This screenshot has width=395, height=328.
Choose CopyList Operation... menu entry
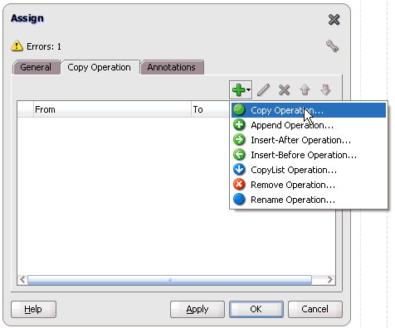tap(309, 170)
